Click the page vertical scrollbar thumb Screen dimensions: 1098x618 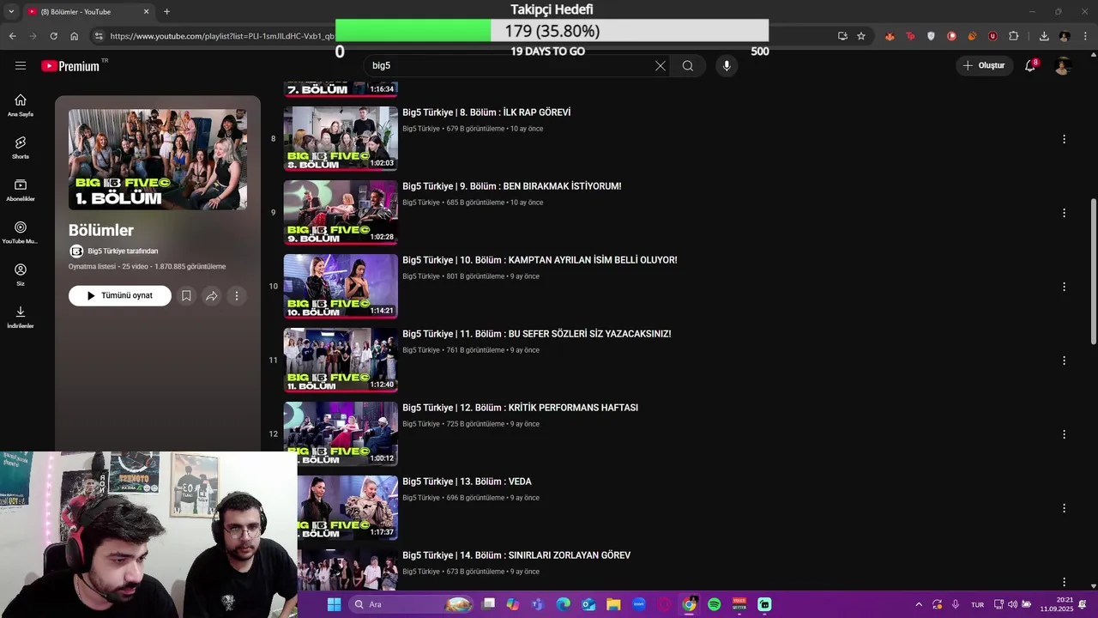[x=1093, y=271]
